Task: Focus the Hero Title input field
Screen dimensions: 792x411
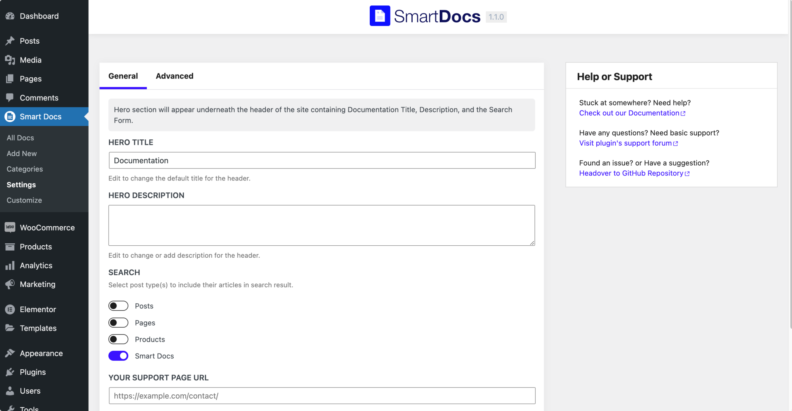Action: click(322, 160)
